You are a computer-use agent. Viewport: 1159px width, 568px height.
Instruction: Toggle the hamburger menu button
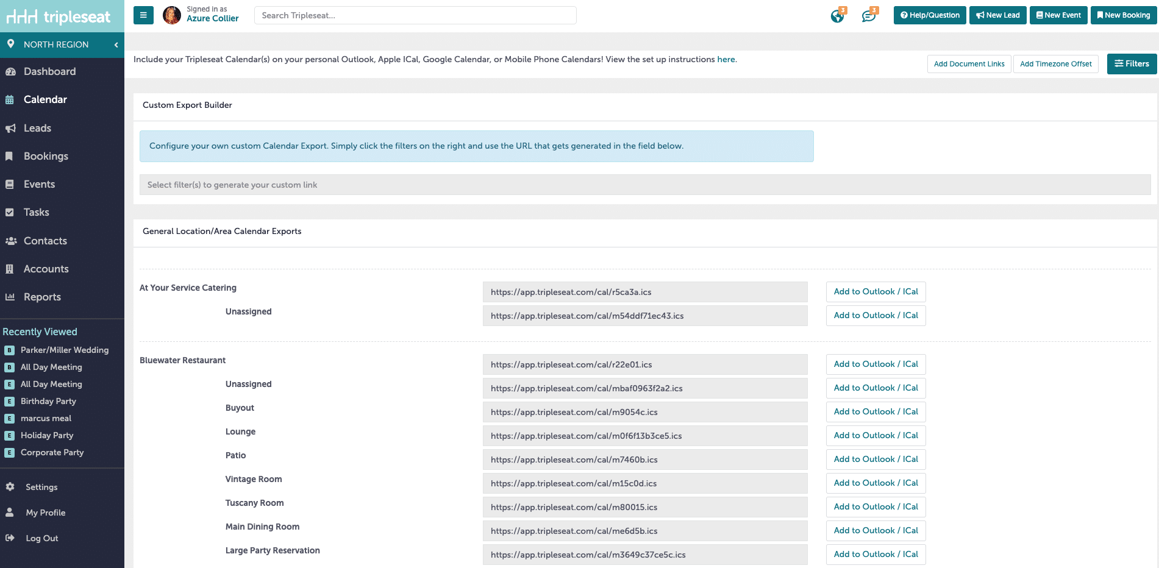click(143, 15)
